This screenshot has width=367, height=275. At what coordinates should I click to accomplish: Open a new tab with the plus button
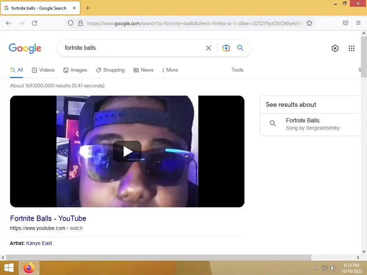coord(87,8)
